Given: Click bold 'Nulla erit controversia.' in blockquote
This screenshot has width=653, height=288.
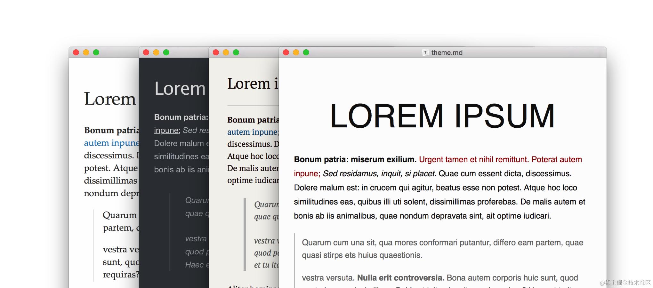Looking at the screenshot, I should (401, 278).
